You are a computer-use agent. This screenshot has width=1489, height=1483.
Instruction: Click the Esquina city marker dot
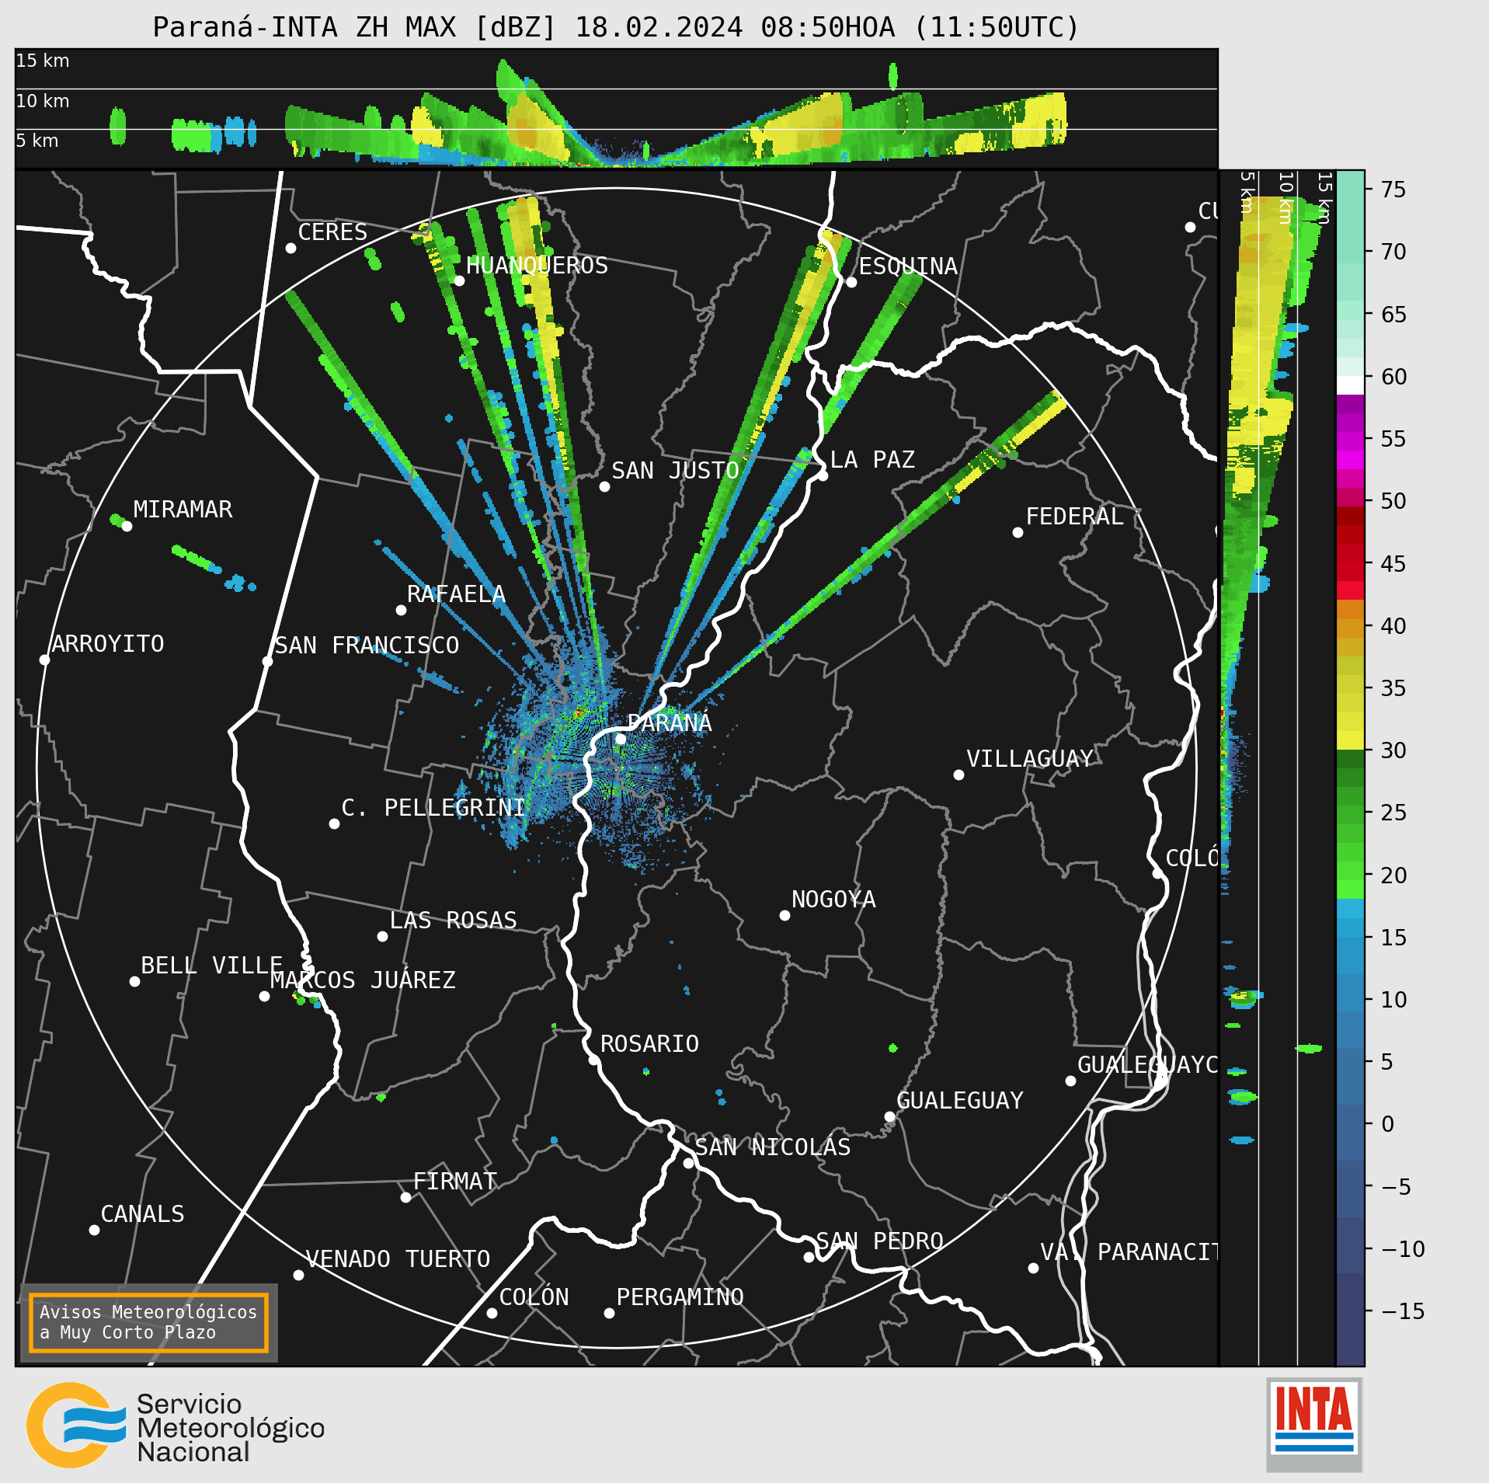[x=851, y=282]
